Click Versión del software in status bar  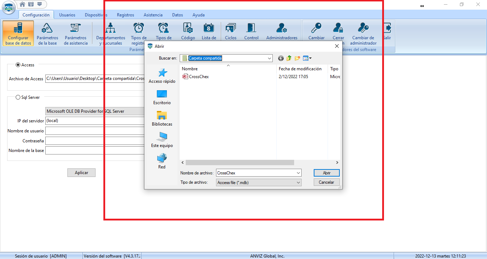112,256
